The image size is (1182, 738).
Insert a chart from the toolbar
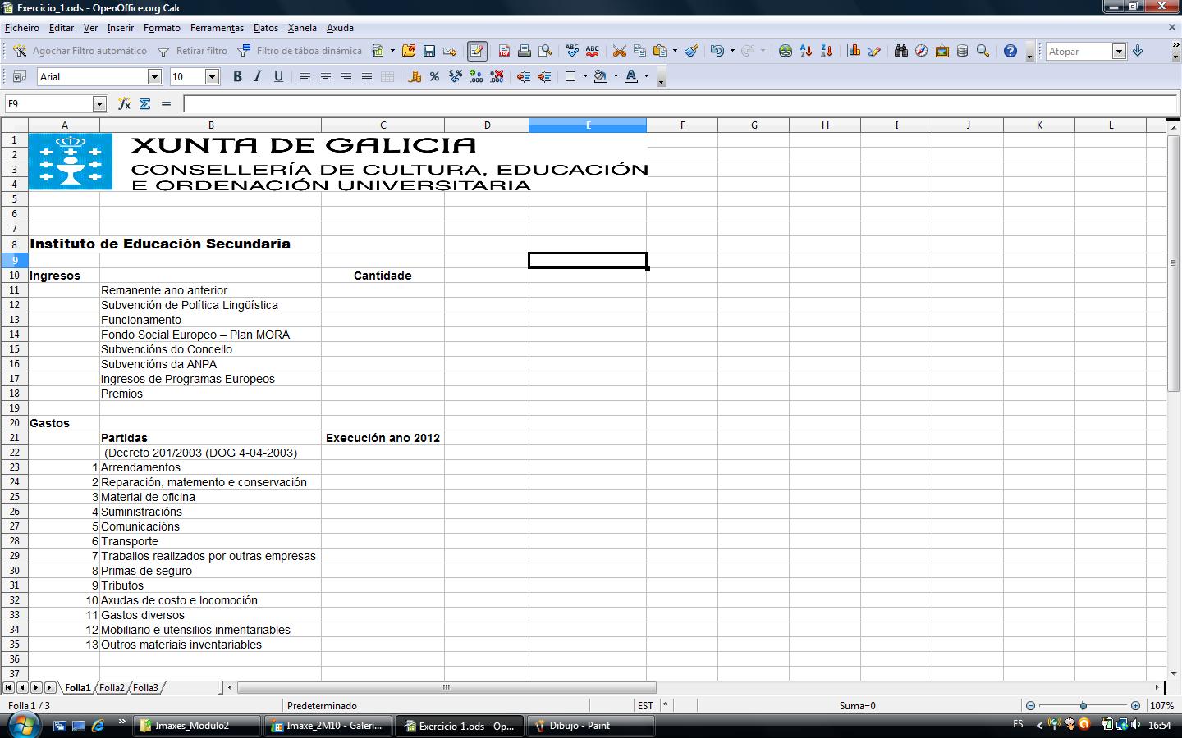tap(854, 51)
